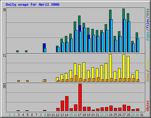Click the "Pages" legend label
151x118 pixels.
pyautogui.click(x=147, y=36)
